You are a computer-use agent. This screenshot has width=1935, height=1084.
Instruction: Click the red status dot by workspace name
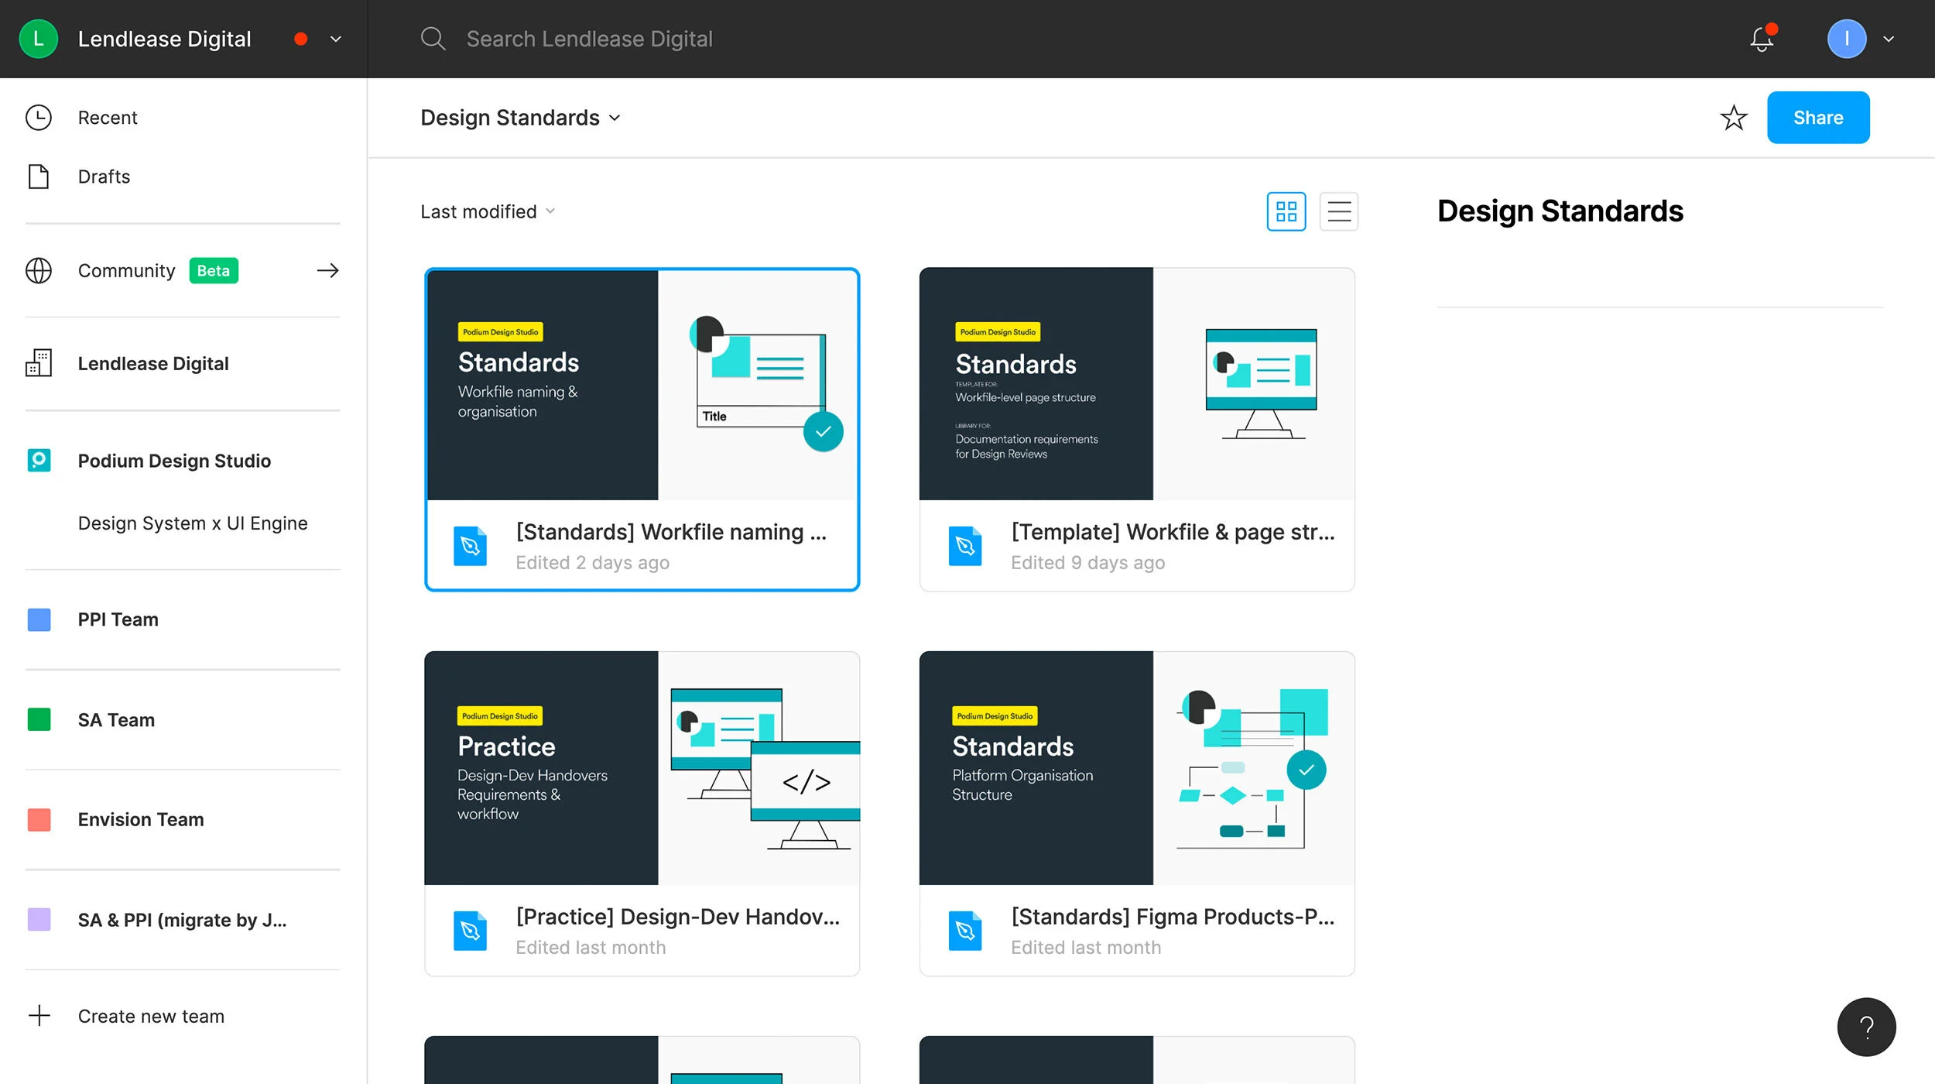coord(301,39)
